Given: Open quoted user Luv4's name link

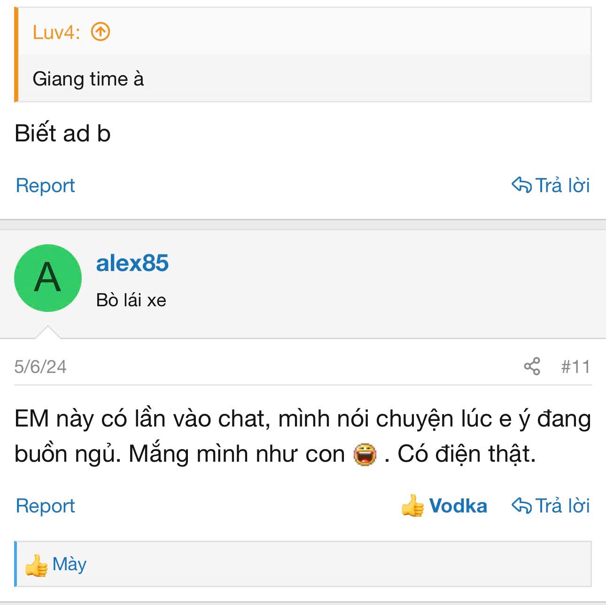Looking at the screenshot, I should (55, 32).
